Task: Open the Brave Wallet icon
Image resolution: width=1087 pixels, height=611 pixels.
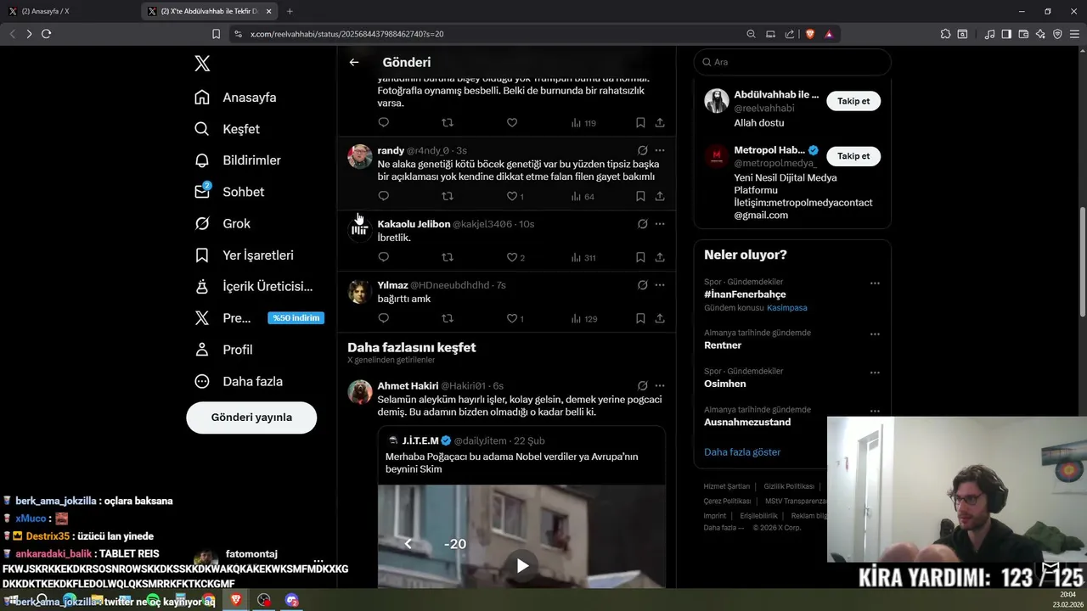Action: pos(1023,34)
